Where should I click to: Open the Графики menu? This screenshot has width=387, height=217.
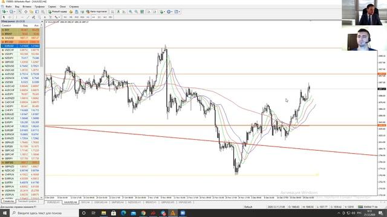point(39,7)
